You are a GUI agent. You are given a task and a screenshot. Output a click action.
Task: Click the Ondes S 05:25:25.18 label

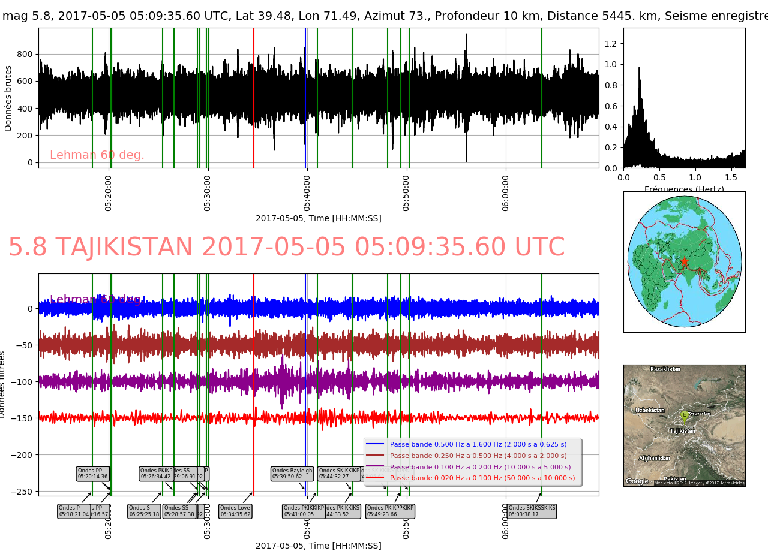point(144,511)
